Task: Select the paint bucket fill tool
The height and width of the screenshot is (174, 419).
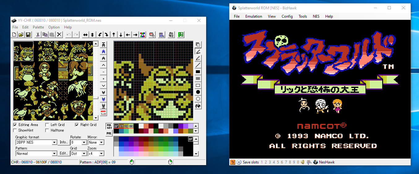Action: tap(198, 106)
